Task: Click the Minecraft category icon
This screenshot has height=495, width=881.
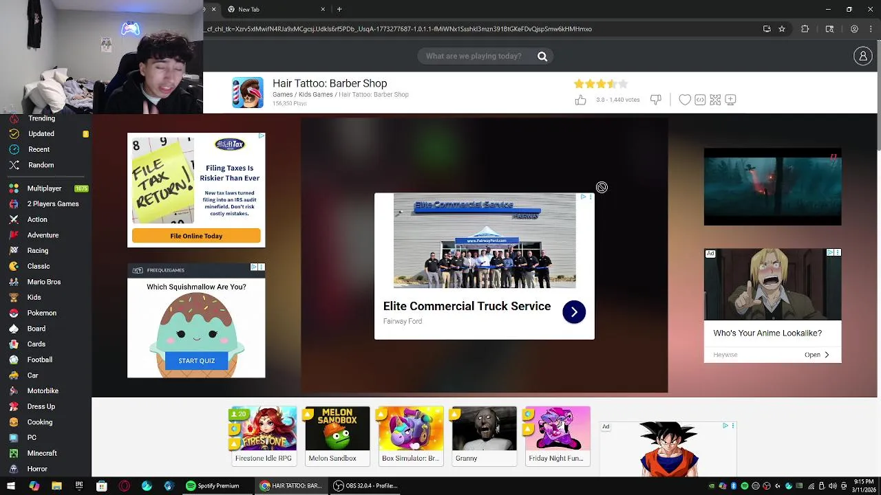Action: point(14,453)
